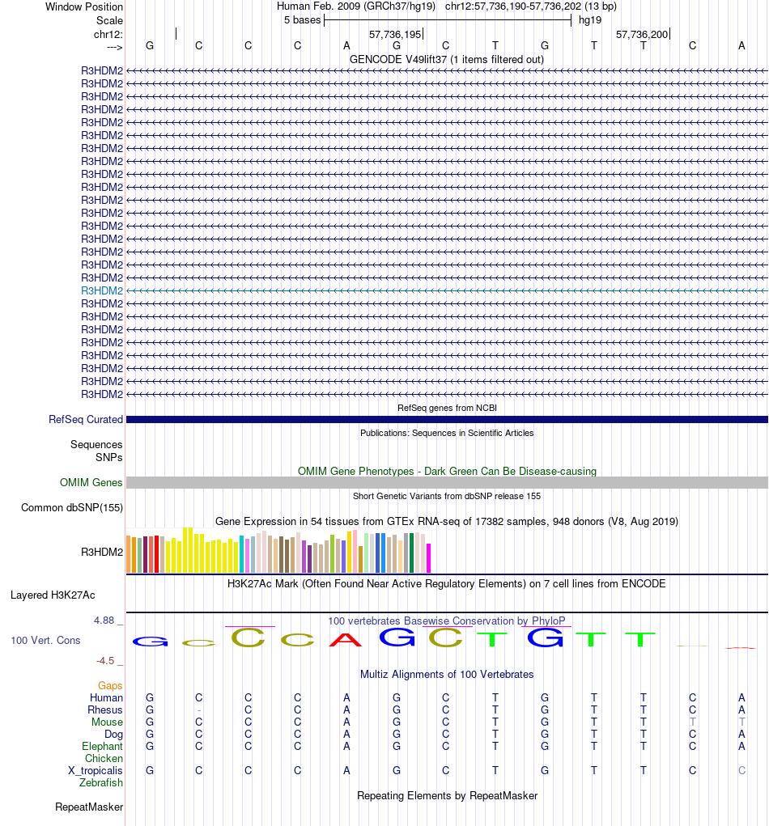Open Short Genetic Variants from dbSNP release 155
The image size is (769, 826).
[x=447, y=496]
